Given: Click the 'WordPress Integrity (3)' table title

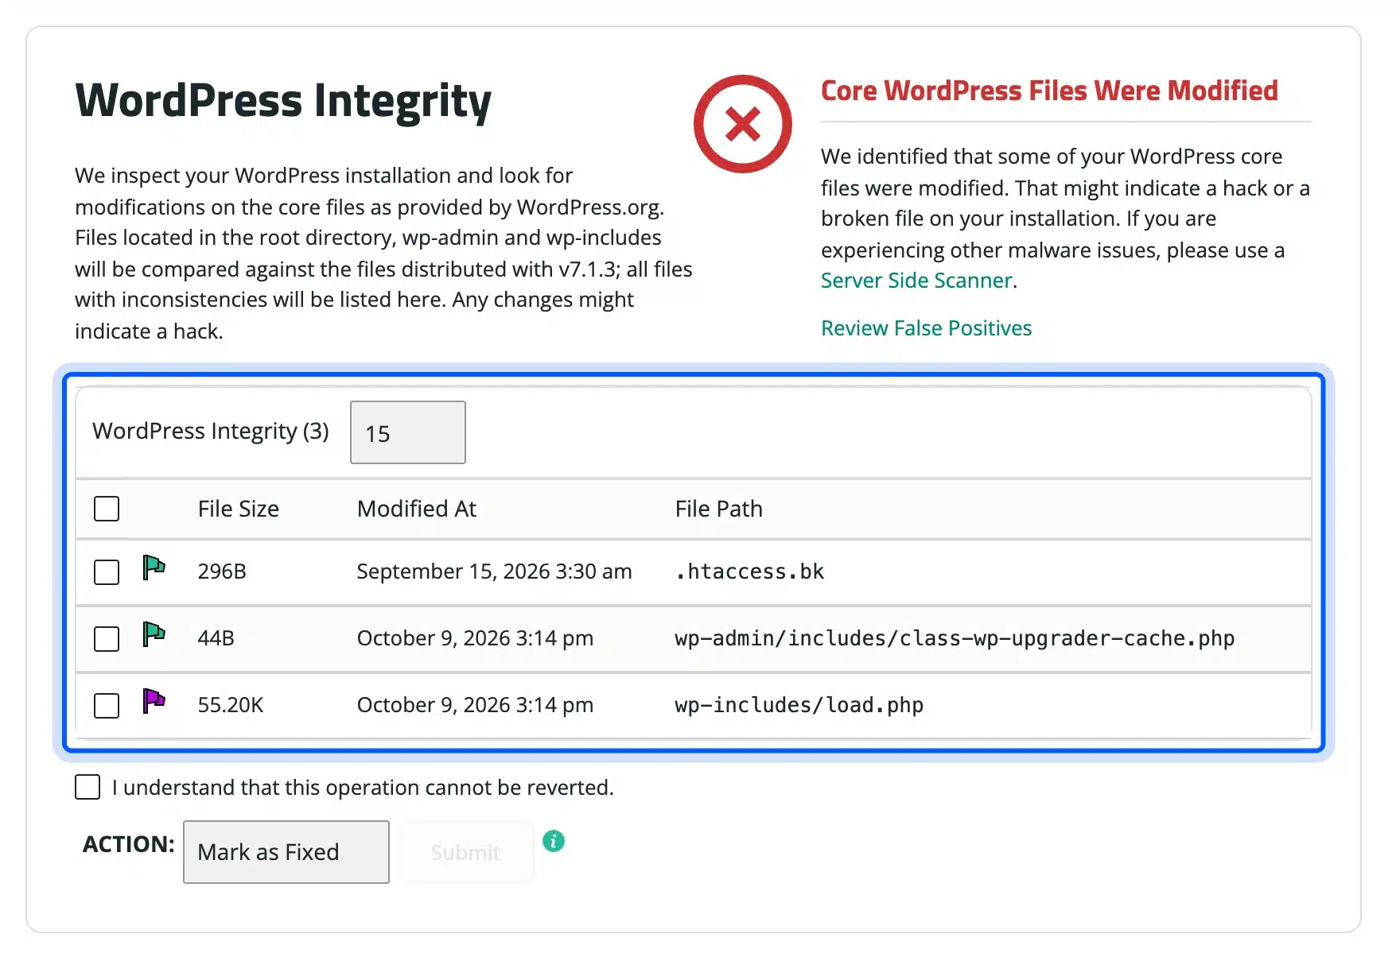Looking at the screenshot, I should (x=211, y=431).
